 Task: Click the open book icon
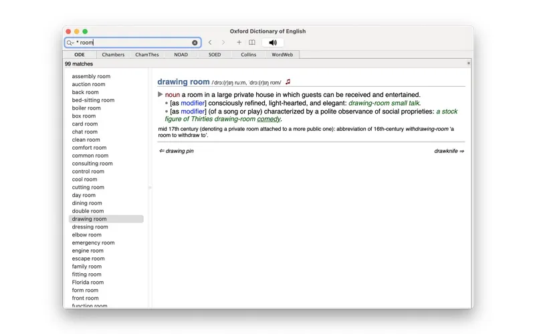[252, 42]
